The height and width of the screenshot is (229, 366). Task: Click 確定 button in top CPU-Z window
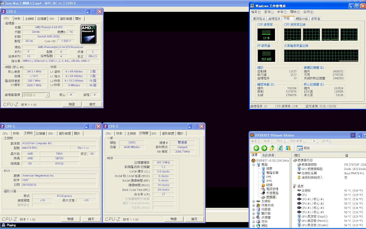coord(92,104)
